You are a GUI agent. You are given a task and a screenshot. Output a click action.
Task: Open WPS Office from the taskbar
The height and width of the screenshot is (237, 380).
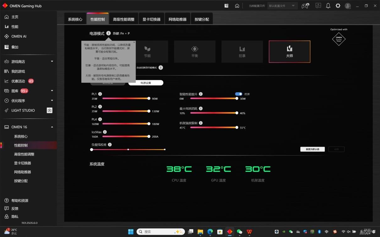(249, 232)
